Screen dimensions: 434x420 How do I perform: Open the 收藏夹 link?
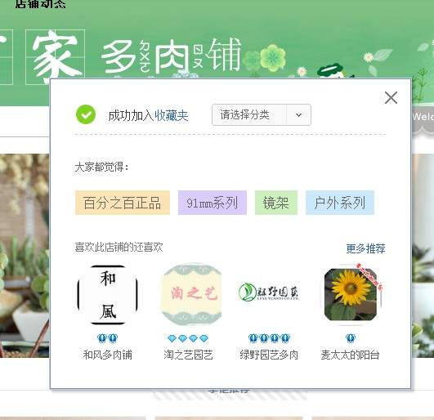pyautogui.click(x=172, y=116)
